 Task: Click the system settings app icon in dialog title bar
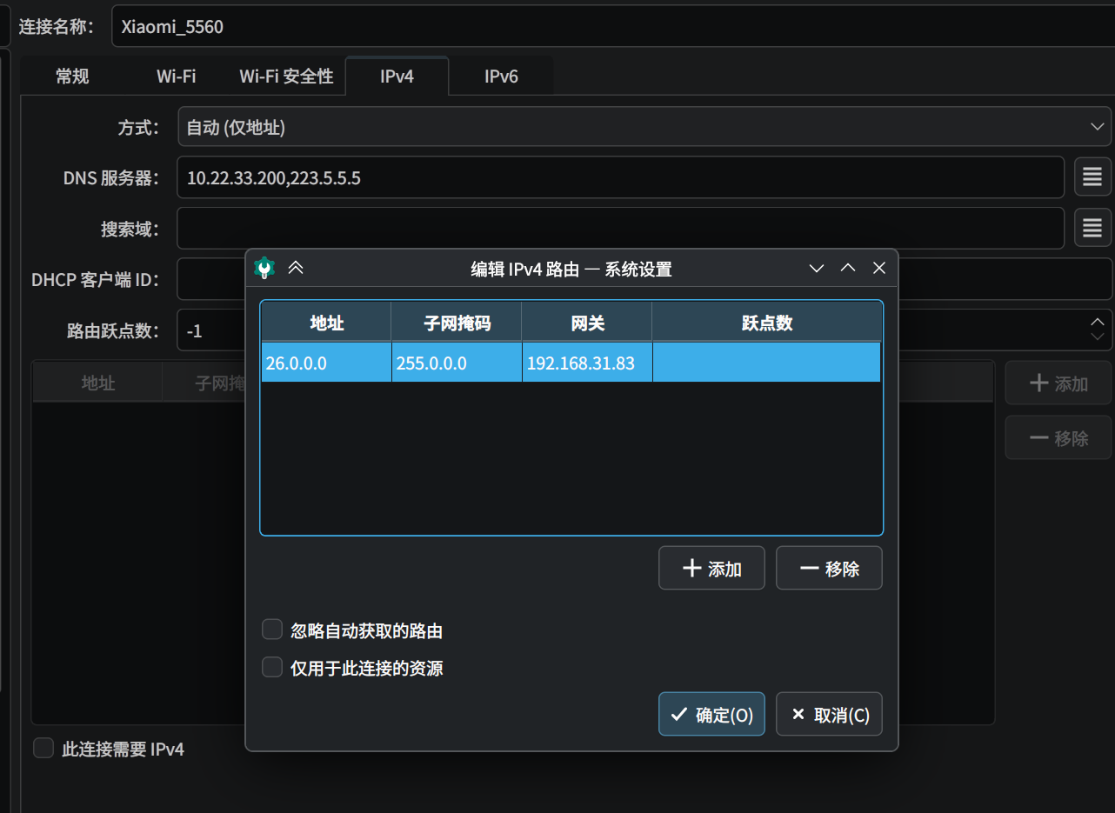(264, 268)
